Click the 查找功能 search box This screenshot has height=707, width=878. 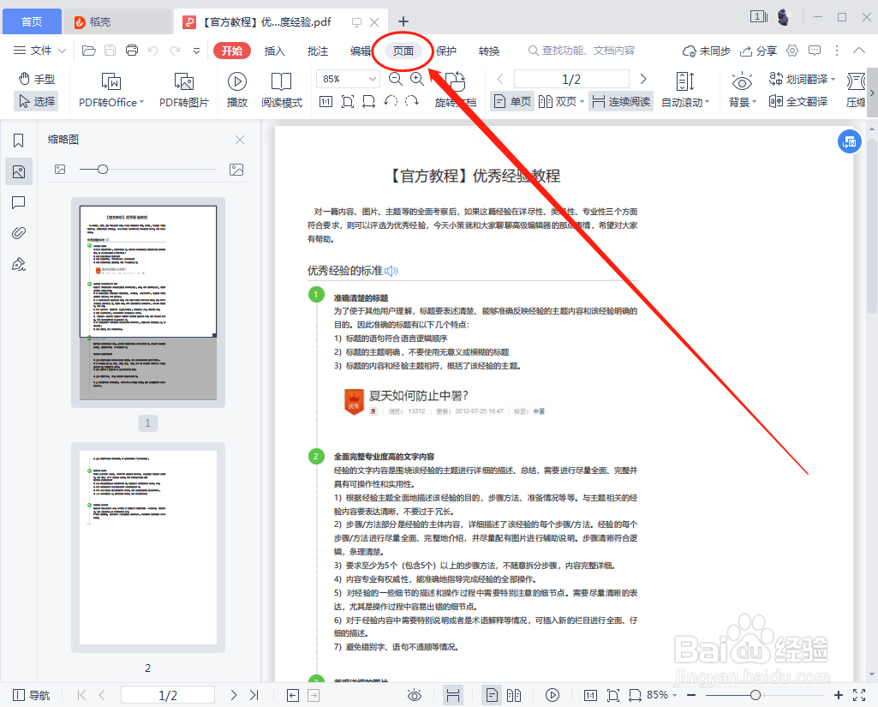tap(582, 51)
